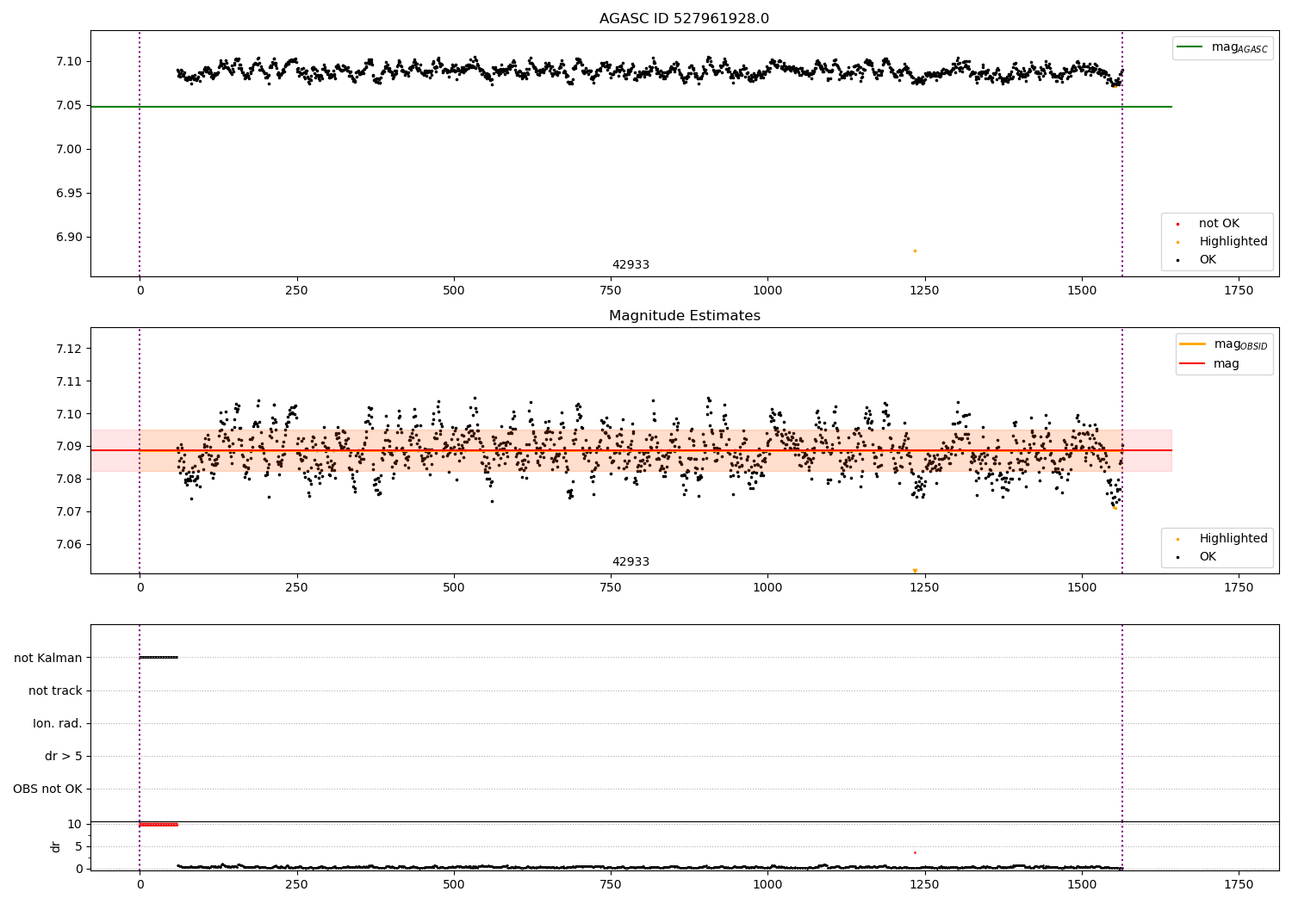
Task: Click the 7.06 y-axis tick in middle plot
Action: pyautogui.click(x=69, y=544)
